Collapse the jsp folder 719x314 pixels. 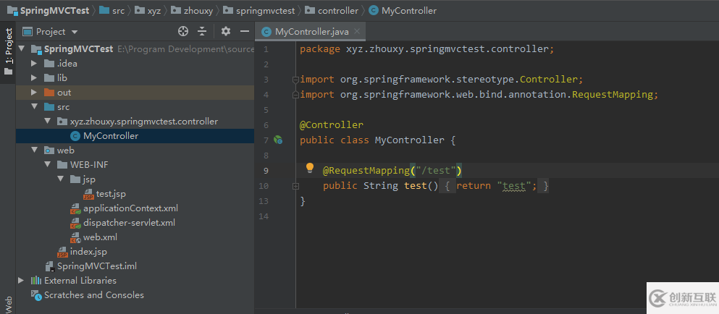click(61, 179)
